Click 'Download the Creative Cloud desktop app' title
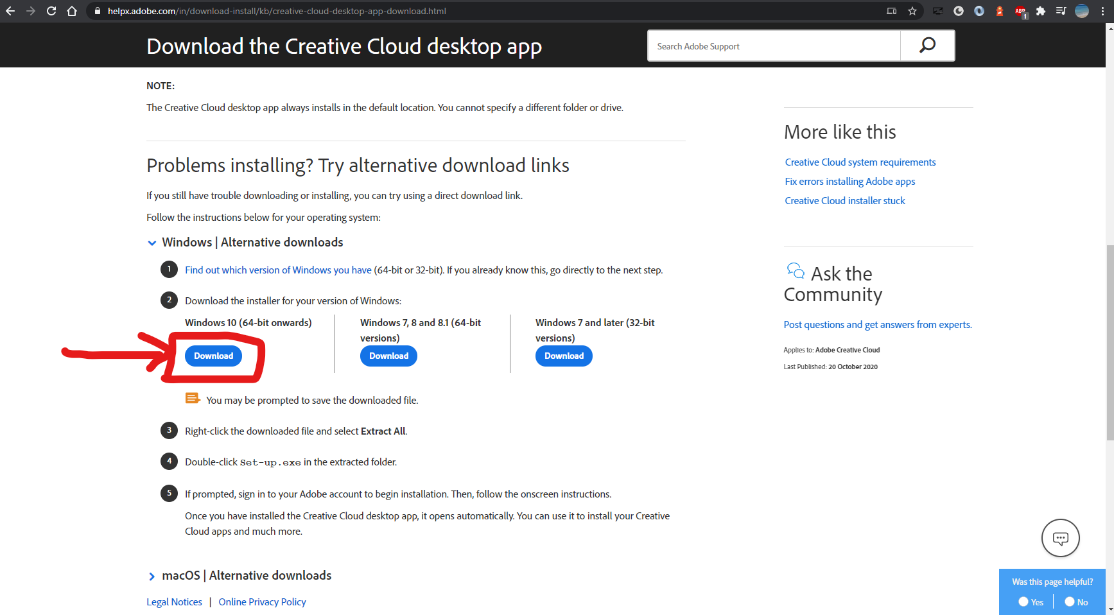 [344, 47]
